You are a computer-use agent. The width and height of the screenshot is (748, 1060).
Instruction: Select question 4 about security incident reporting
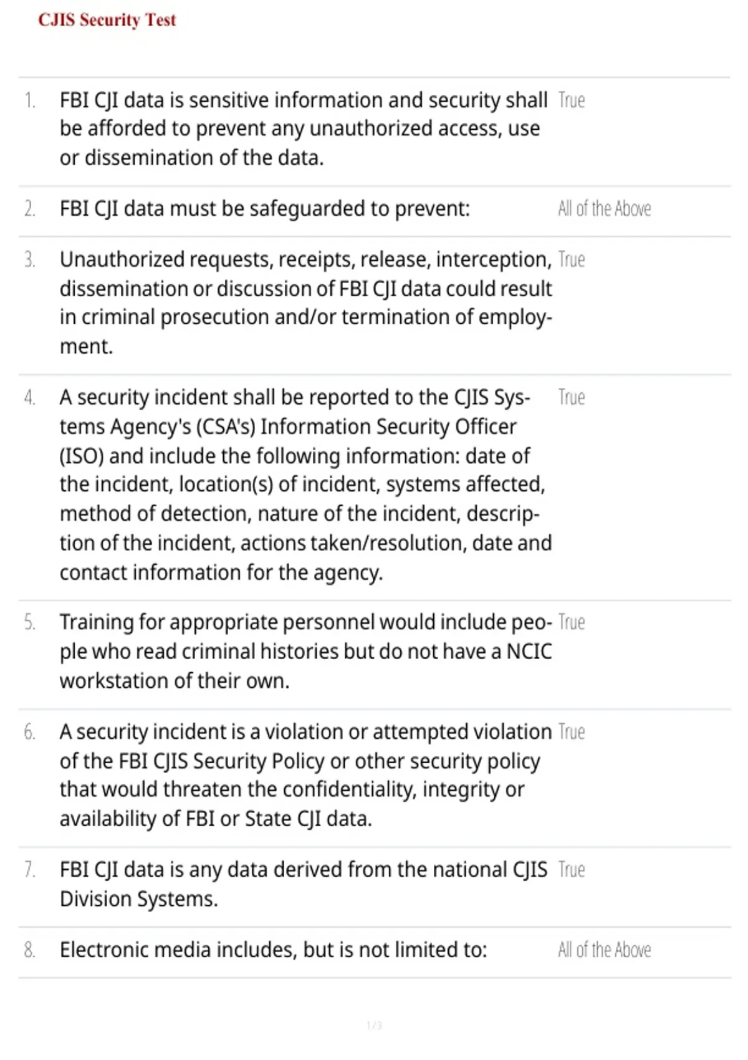(x=306, y=484)
